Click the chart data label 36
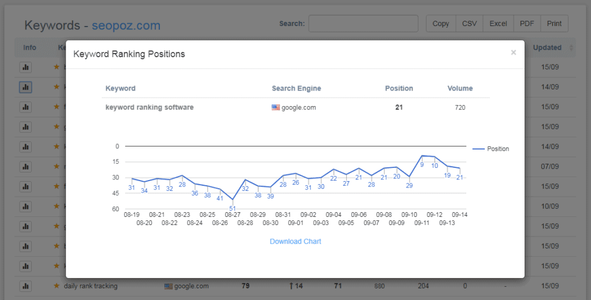The height and width of the screenshot is (300, 591). [x=194, y=193]
